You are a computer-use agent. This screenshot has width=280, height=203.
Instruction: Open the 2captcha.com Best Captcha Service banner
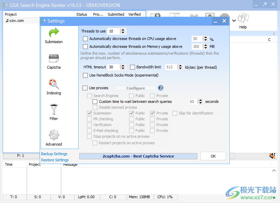(x=138, y=156)
